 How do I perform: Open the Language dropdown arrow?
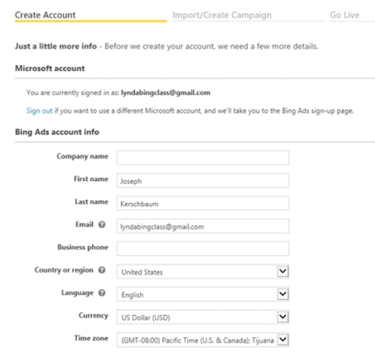click(x=283, y=294)
